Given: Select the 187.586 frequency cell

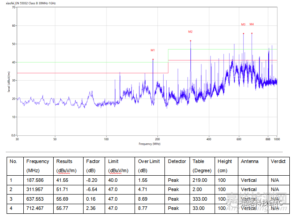Looking at the screenshot, I should (35, 180).
